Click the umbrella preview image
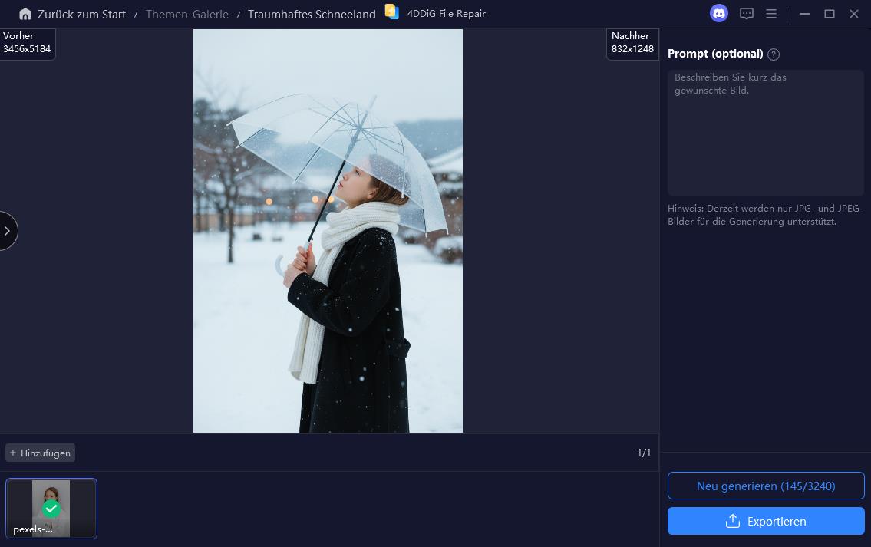Screen dimensions: 871x547 328,230
